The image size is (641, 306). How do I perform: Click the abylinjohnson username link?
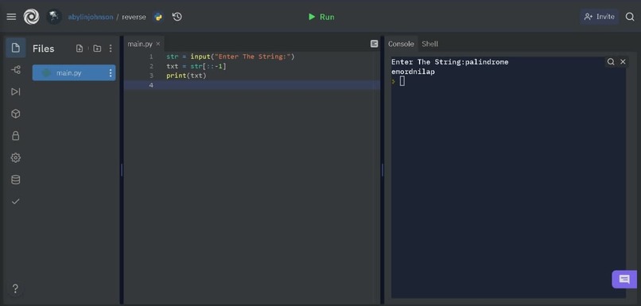(91, 17)
